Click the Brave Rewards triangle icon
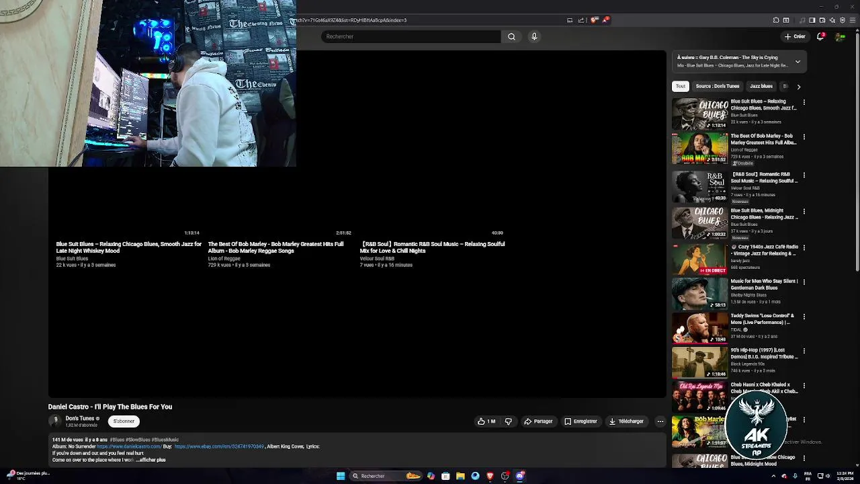The height and width of the screenshot is (484, 860). [604, 20]
